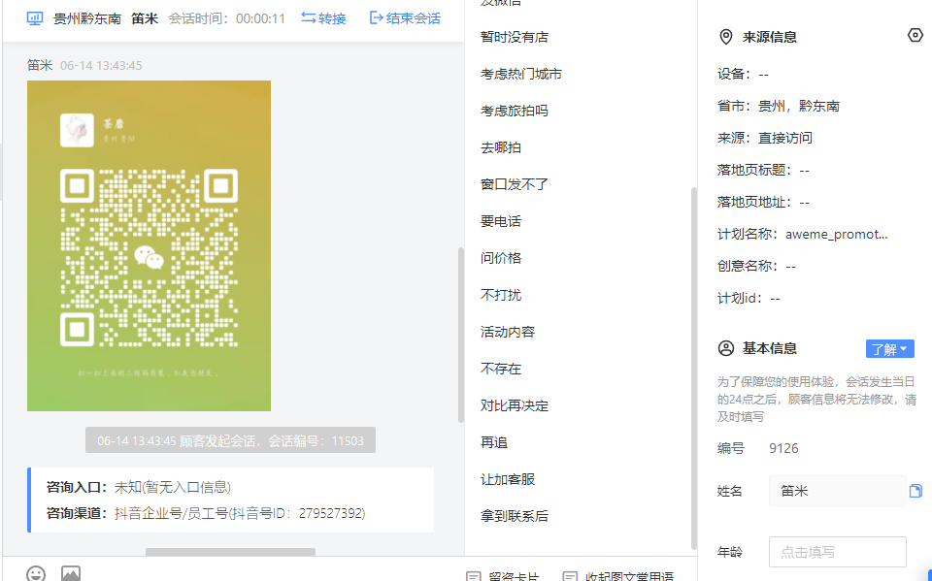Screen dimensions: 932x581
Task: Click the person icon beside 基本信息
Action: point(726,348)
